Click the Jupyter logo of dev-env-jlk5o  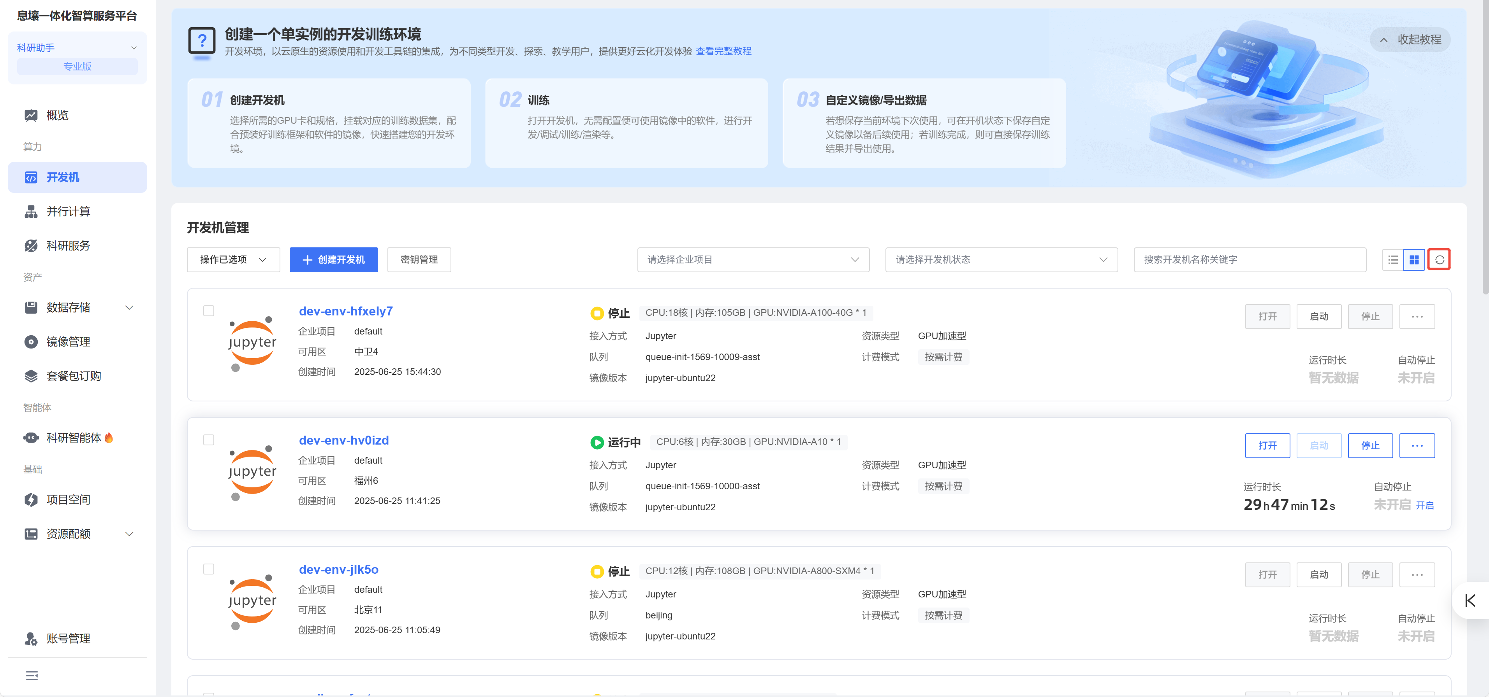tap(252, 602)
